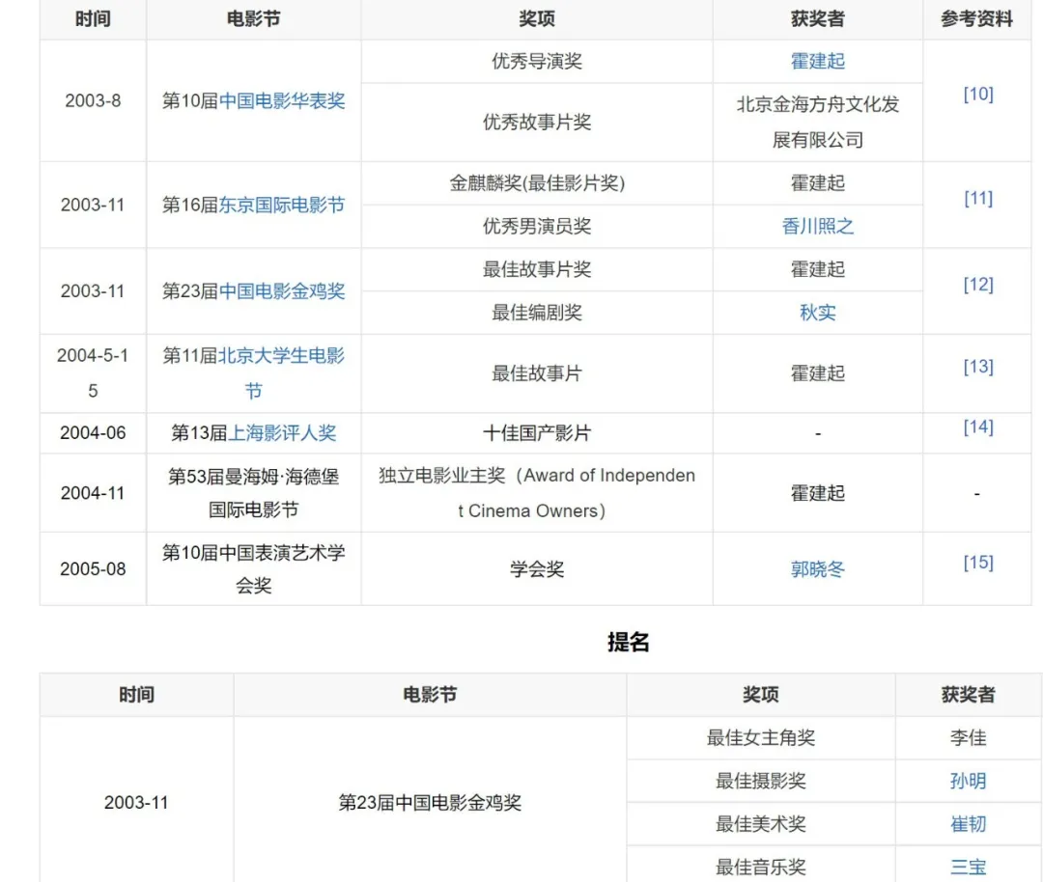Open the 孙明 cinematographer link

[x=968, y=781]
